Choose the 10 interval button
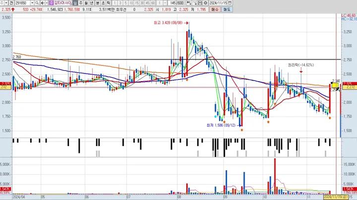The width and height of the screenshot is (357, 200). [131, 3]
